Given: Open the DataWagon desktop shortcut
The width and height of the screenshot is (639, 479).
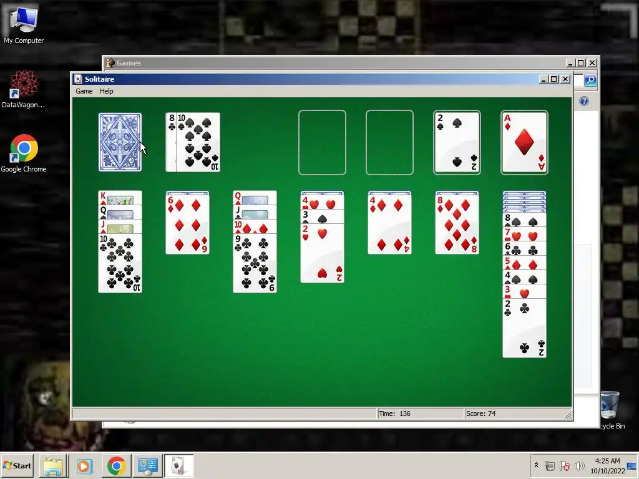Looking at the screenshot, I should tap(24, 89).
